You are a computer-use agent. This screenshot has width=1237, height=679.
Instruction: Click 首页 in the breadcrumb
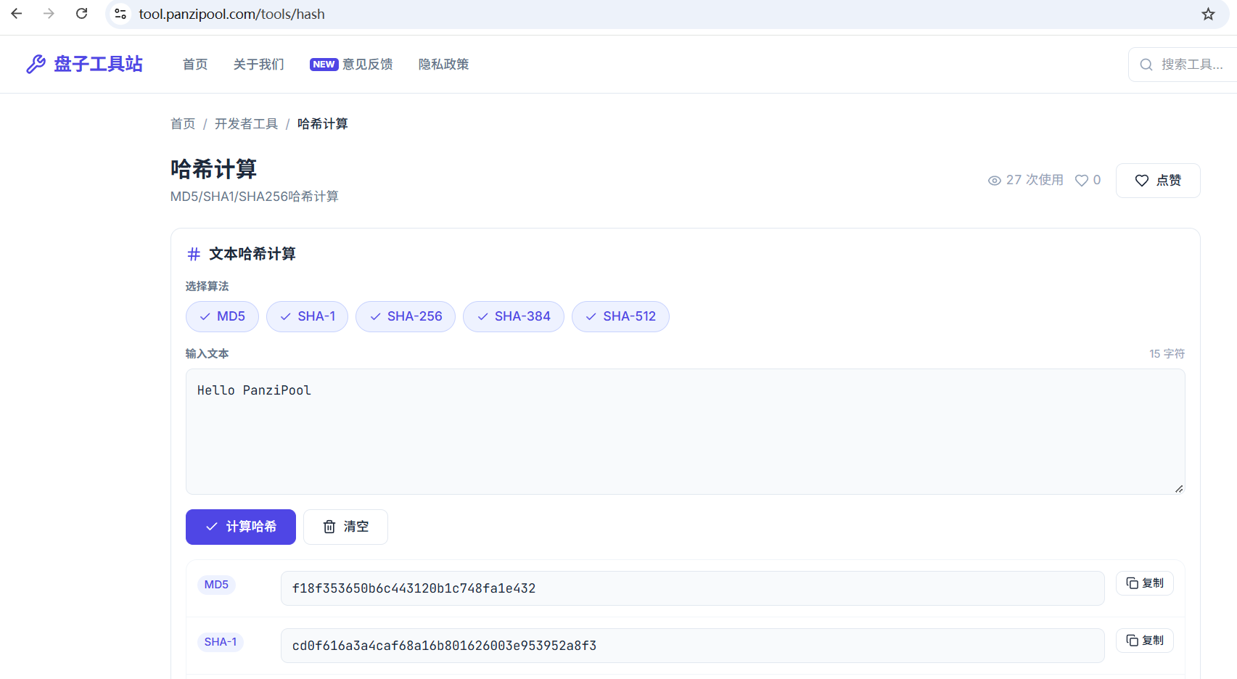tap(183, 124)
